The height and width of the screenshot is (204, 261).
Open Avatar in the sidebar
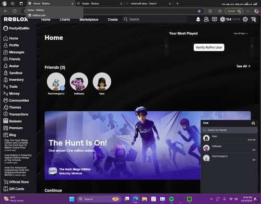11,66
